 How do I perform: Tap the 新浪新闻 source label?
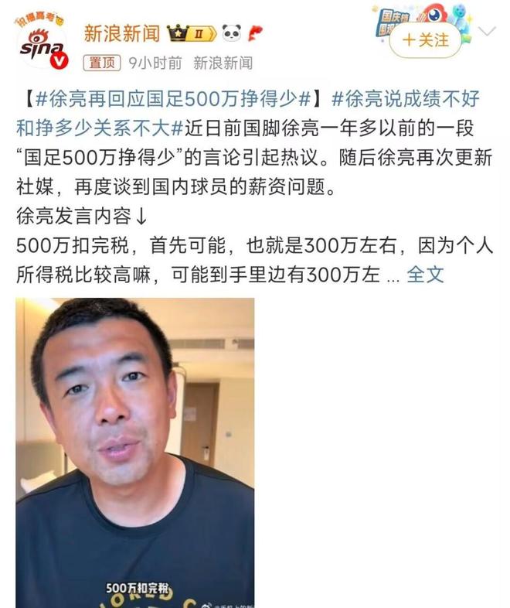click(x=223, y=63)
